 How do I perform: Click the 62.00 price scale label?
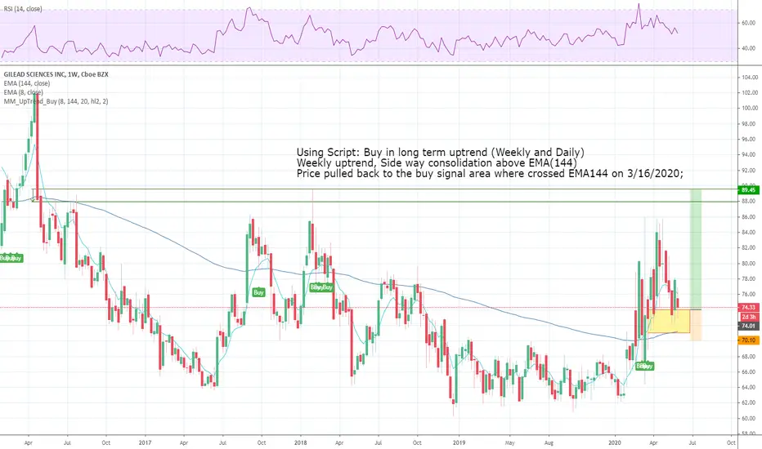pos(750,402)
